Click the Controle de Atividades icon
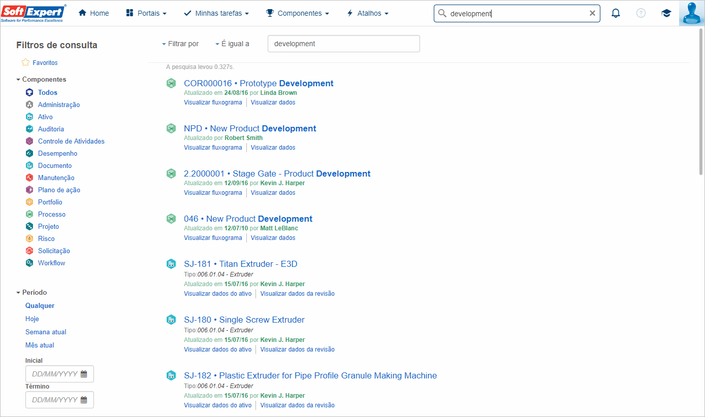The height and width of the screenshot is (417, 705). click(29, 141)
